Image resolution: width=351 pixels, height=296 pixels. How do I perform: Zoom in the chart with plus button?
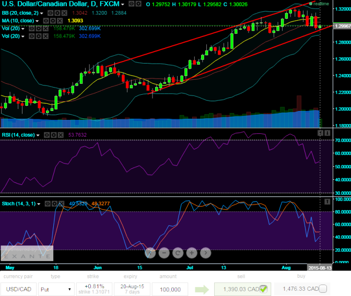click(192, 253)
